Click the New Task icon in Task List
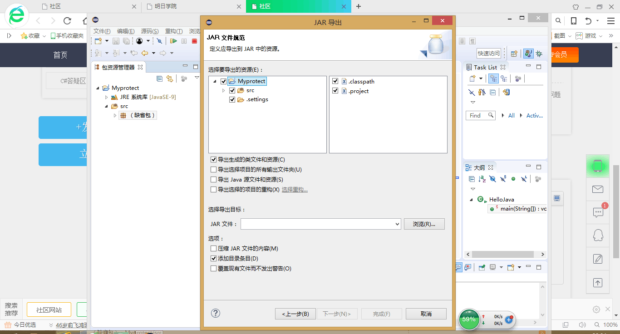The width and height of the screenshot is (620, 334). (472, 79)
